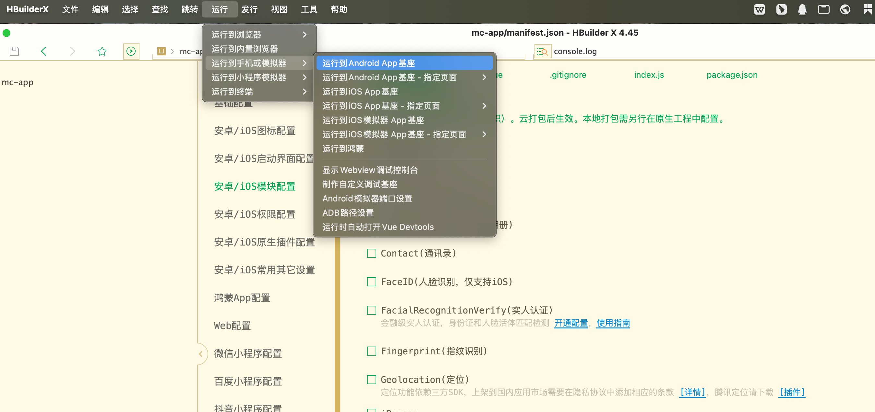Open Android模拟器端口设置 menu item

(404, 199)
